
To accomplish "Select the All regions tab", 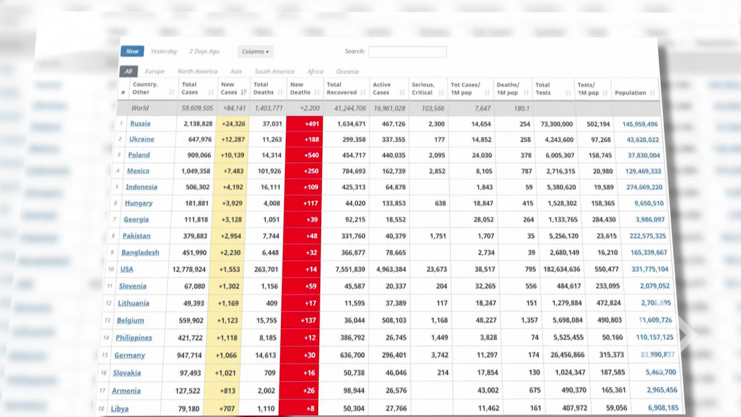I will 128,72.
